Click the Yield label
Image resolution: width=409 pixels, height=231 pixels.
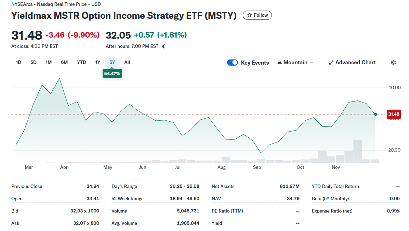(217, 223)
